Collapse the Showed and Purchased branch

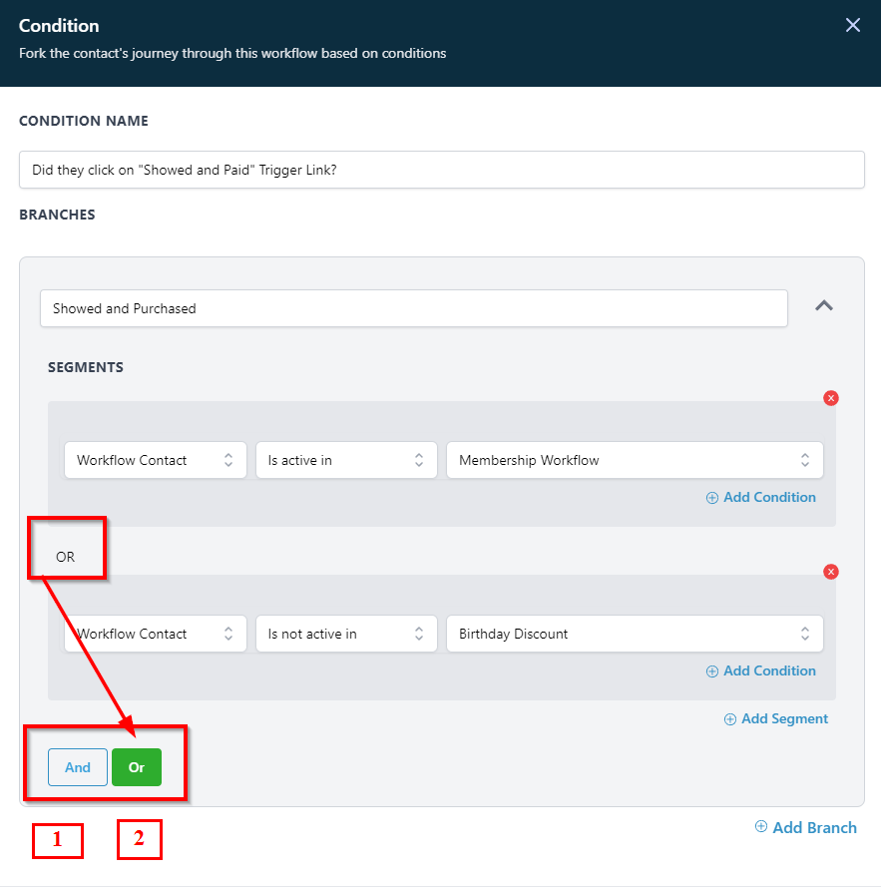(x=823, y=307)
